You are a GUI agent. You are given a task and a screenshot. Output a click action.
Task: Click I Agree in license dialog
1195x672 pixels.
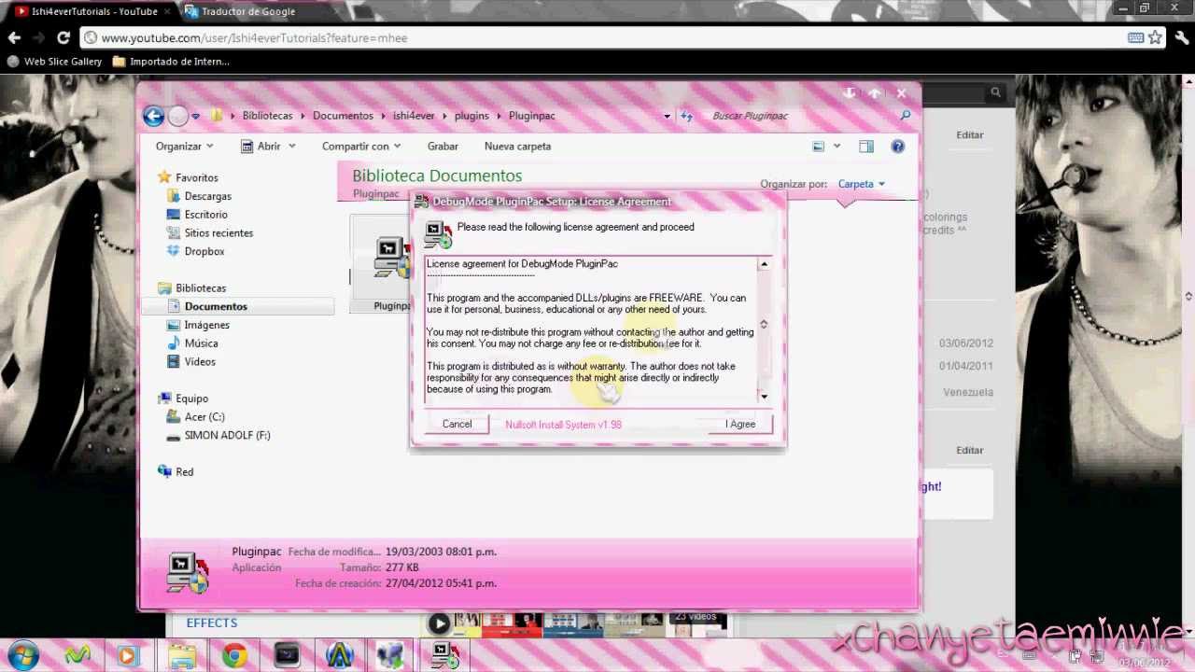click(740, 424)
